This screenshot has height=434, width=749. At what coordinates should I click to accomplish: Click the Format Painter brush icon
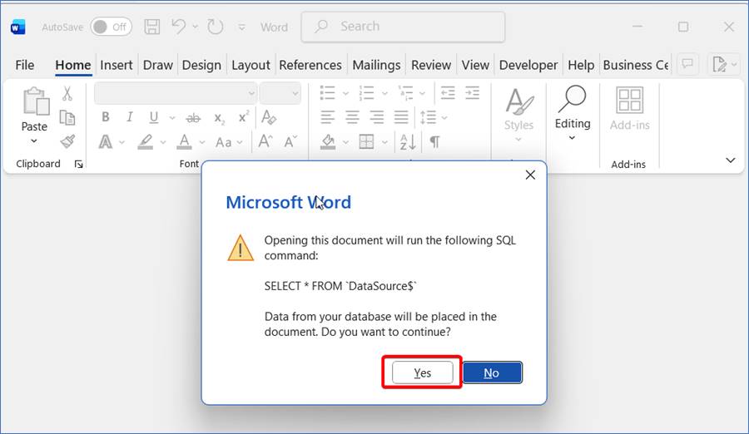pos(67,141)
